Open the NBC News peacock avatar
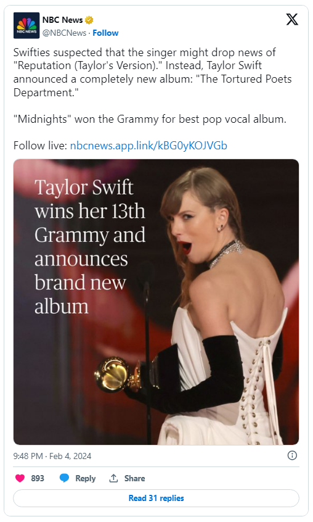 click(x=26, y=26)
